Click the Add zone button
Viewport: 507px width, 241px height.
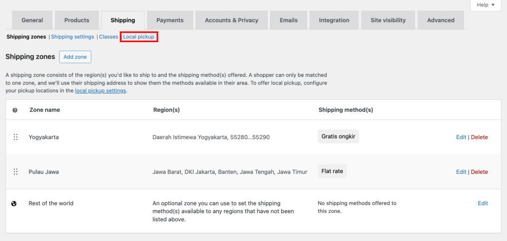75,57
